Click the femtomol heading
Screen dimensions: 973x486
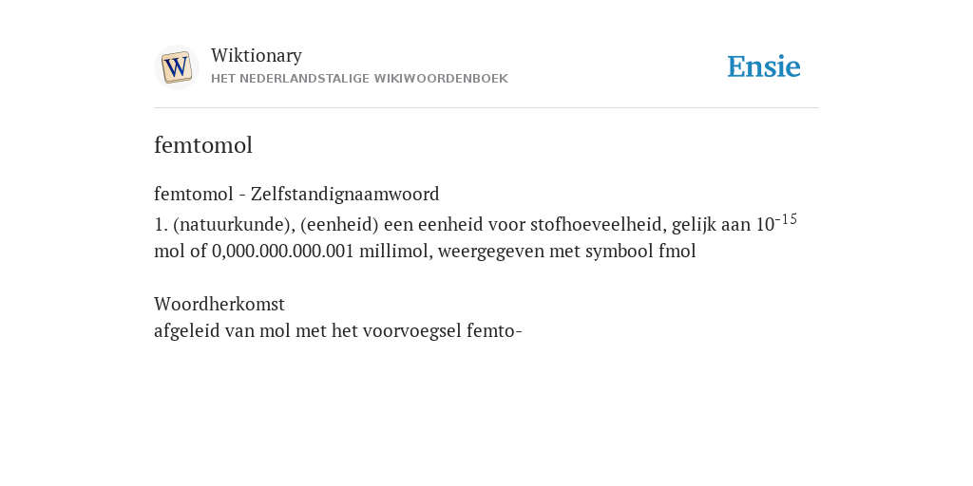(203, 145)
